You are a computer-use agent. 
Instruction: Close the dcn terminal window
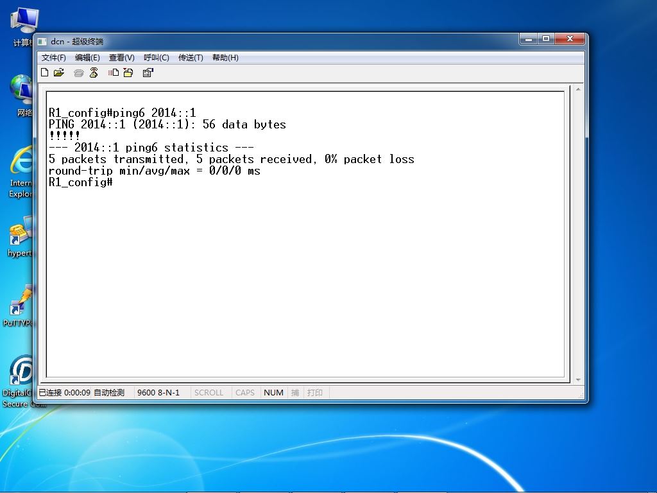570,39
